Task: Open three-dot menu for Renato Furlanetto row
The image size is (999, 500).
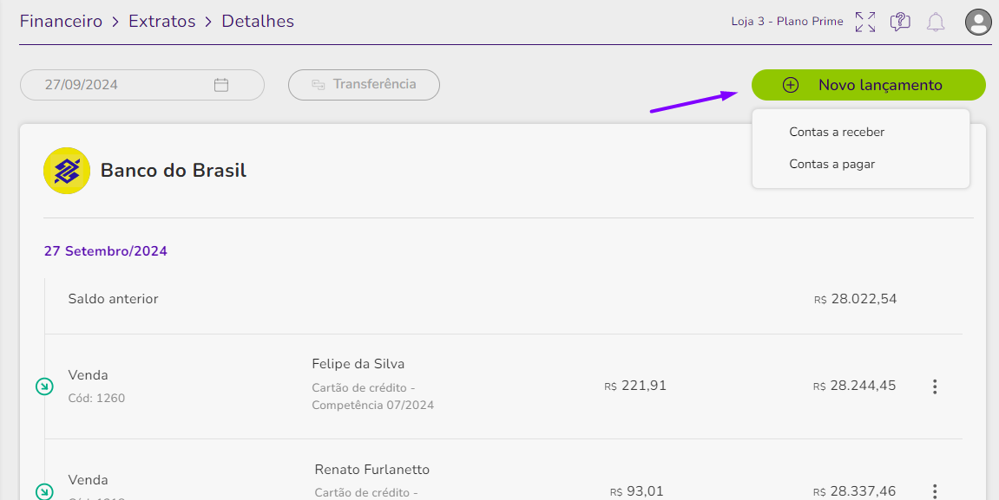Action: (x=935, y=491)
